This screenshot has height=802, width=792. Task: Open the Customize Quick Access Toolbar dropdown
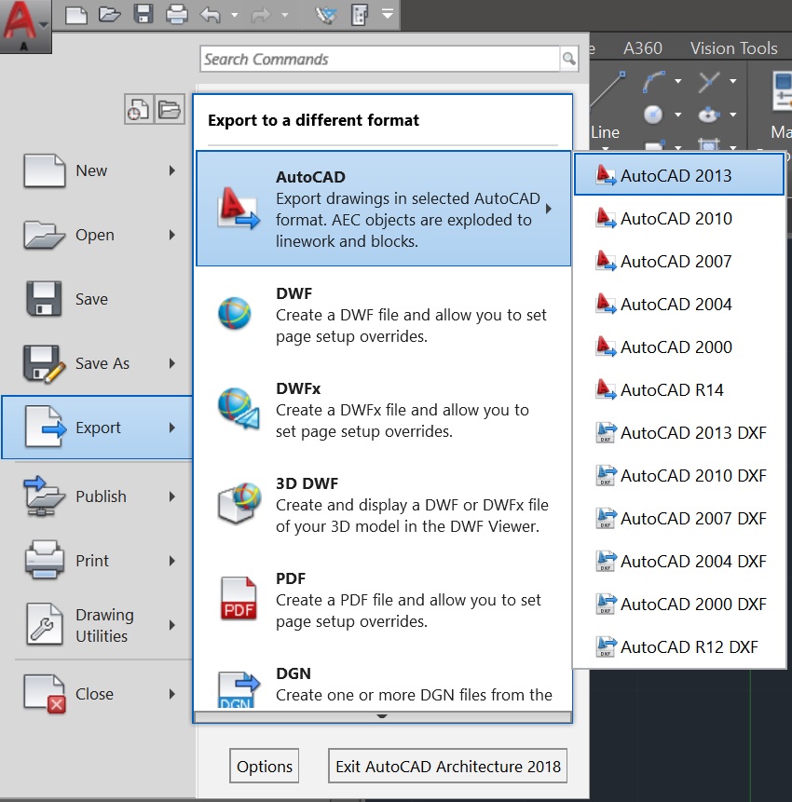[x=388, y=14]
